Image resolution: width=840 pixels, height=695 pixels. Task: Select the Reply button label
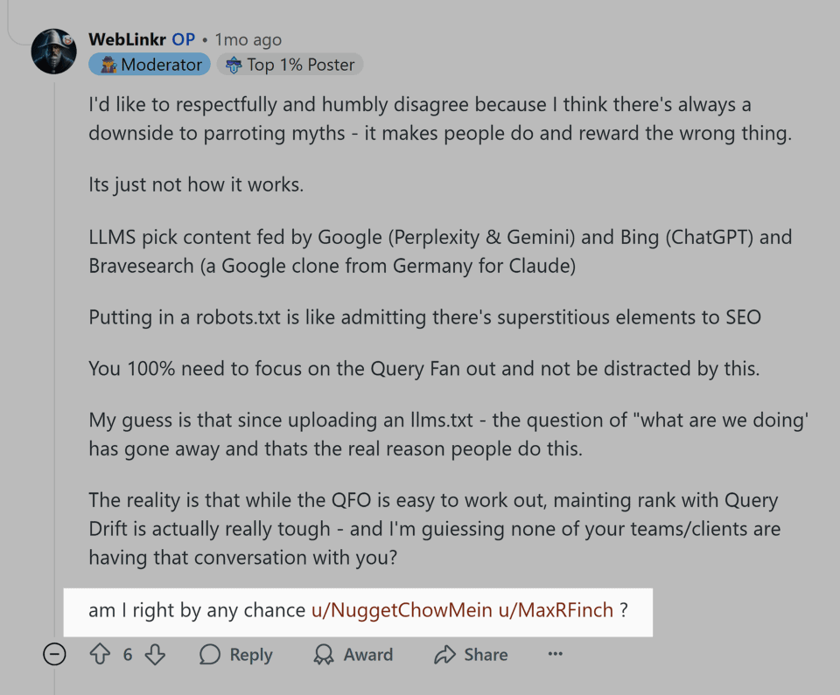tap(252, 654)
